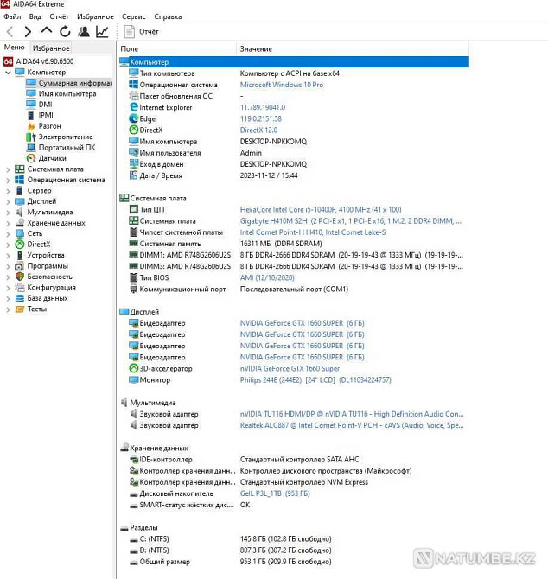Screen dimensions: 548x579
Task: Collapse the Компьютер tree node
Action: point(8,73)
